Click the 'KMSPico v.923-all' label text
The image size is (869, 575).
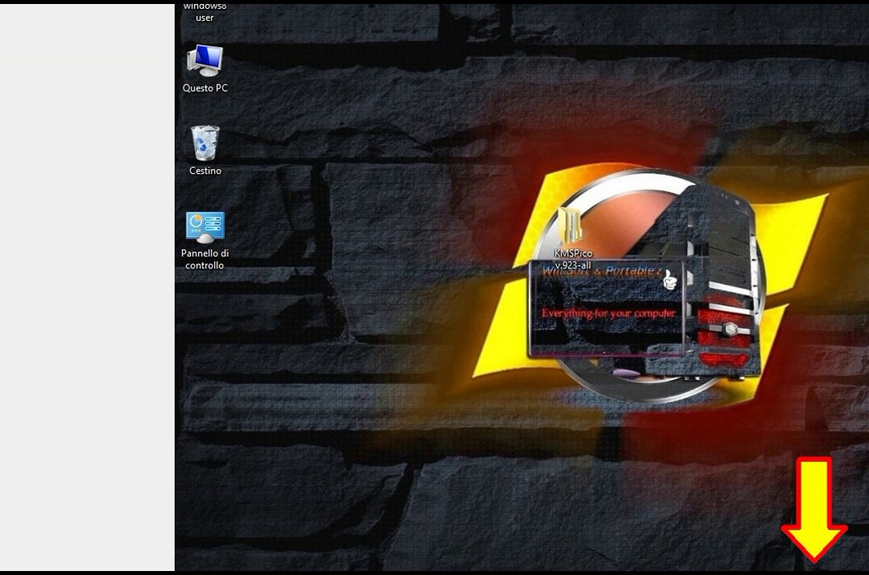click(573, 260)
